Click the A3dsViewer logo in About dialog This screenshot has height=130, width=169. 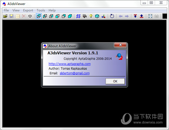pyautogui.click(x=119, y=57)
